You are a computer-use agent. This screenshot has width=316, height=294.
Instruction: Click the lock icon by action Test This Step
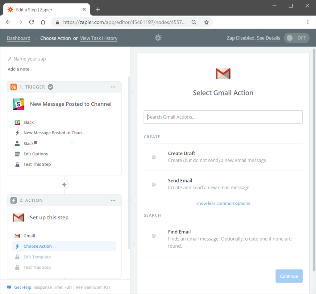[x=17, y=267]
